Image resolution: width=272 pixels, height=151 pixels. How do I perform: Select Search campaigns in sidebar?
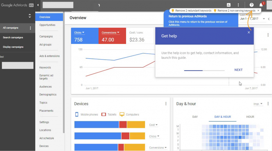click(x=13, y=37)
